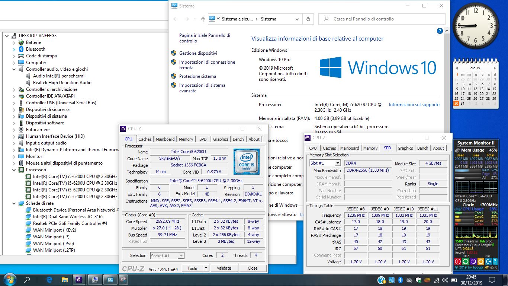The image size is (508, 286).
Task: Collapse the Schede di rete node
Action: pos(14,203)
